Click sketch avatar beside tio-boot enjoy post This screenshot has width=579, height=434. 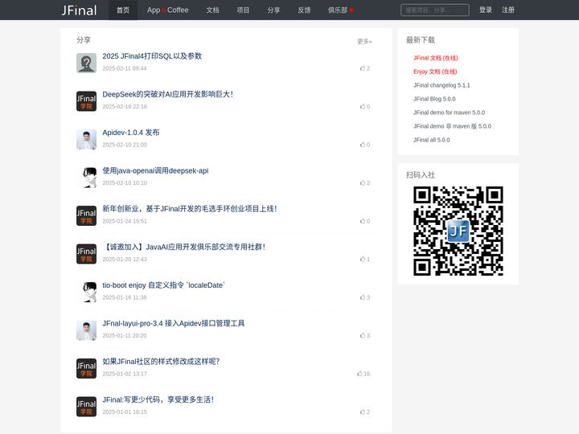pos(86,292)
